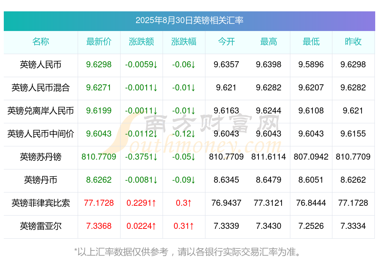Click the change value -0.0112↓

[x=141, y=134]
